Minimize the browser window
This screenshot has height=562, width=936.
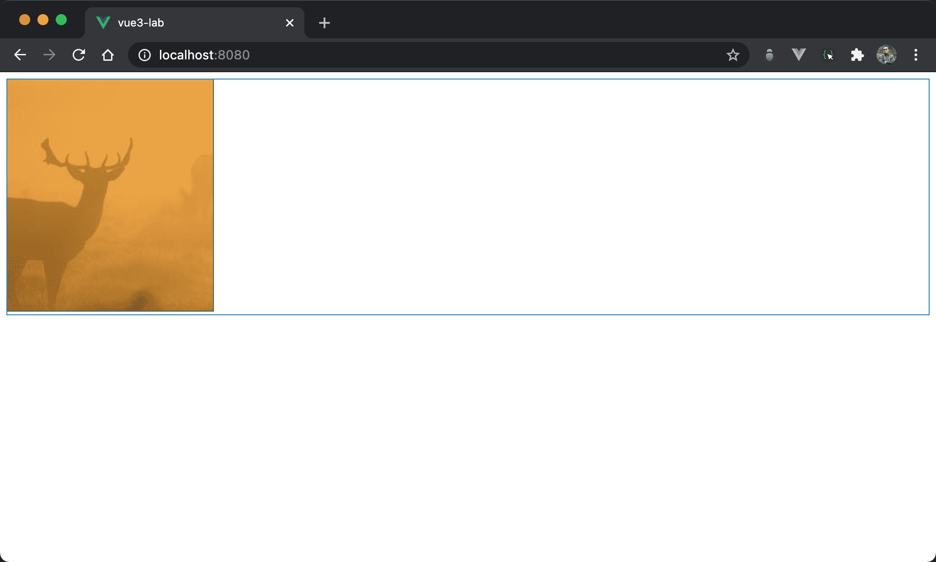(43, 20)
